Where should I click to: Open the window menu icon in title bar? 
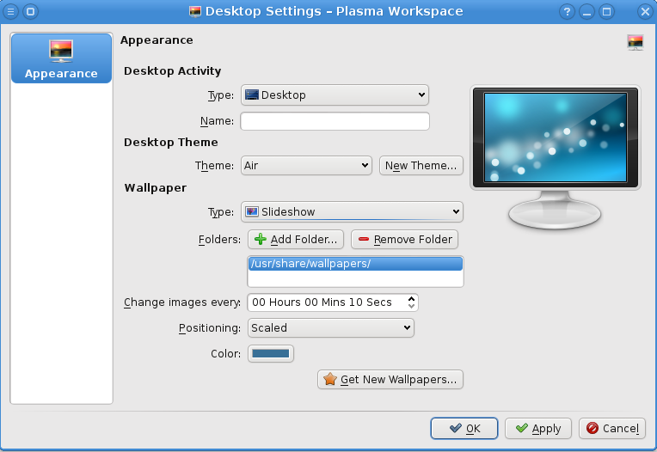pyautogui.click(x=11, y=11)
